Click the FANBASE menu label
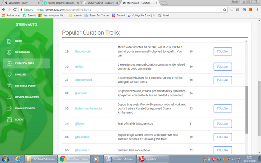The image size is (261, 163). 20,75
